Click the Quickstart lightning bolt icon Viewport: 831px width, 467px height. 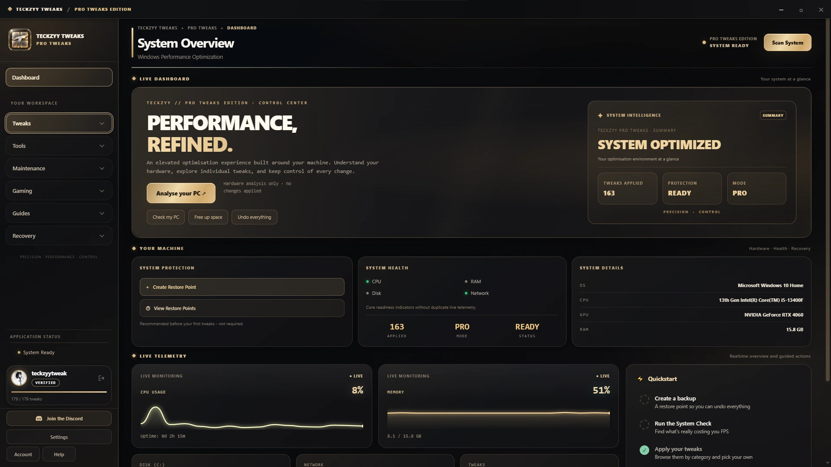(x=640, y=379)
